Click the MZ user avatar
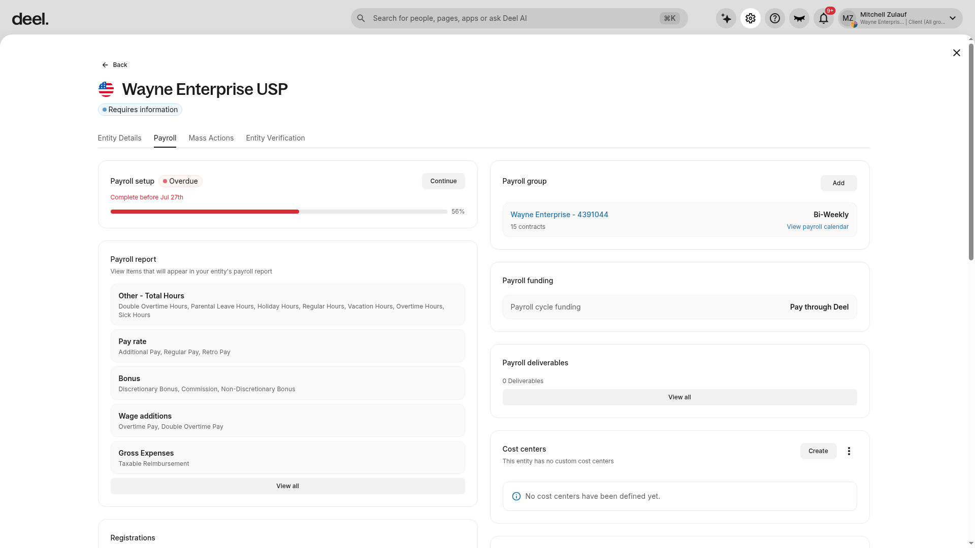The height and width of the screenshot is (548, 975). click(848, 18)
